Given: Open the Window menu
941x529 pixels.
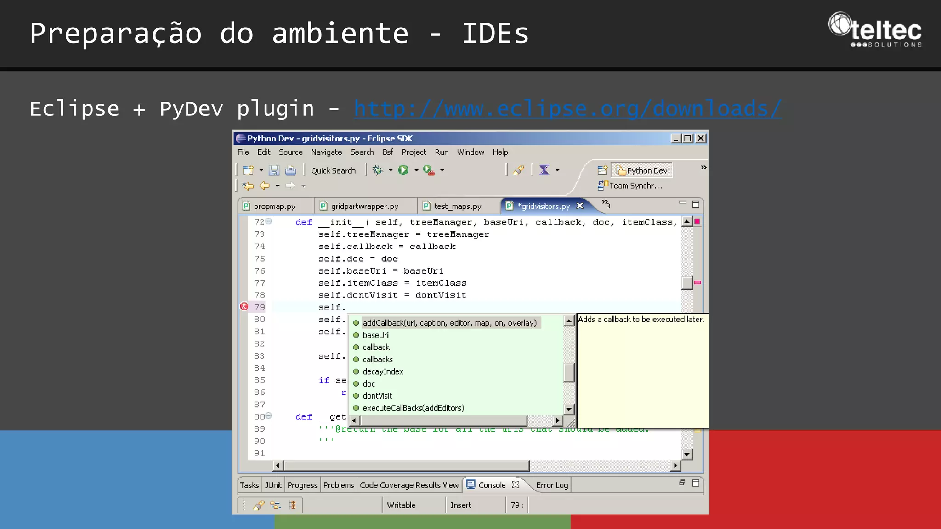Looking at the screenshot, I should coord(470,152).
